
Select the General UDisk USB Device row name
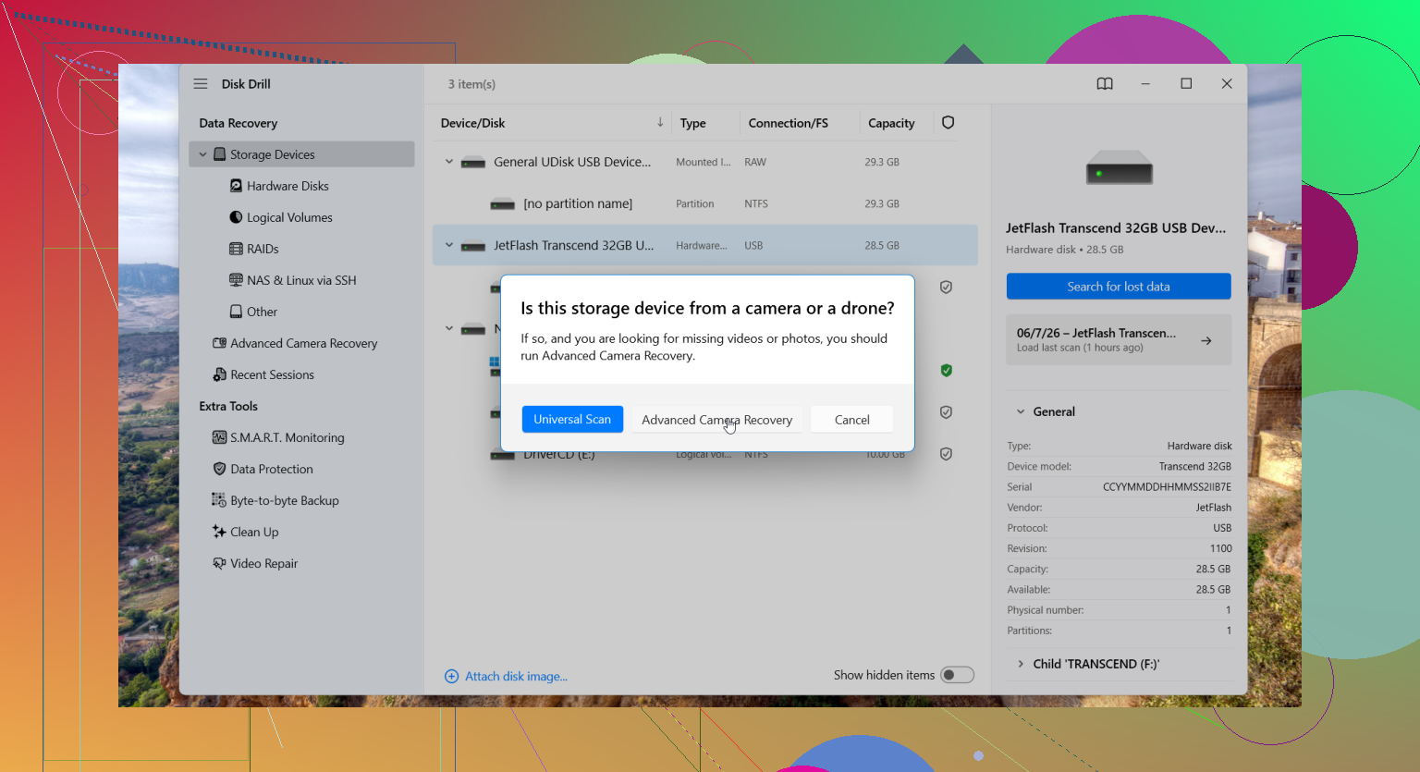click(572, 162)
